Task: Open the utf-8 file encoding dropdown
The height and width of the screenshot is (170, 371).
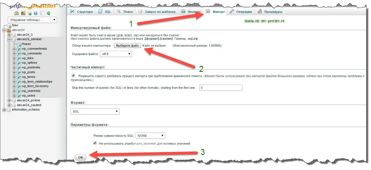Action: pos(116,54)
